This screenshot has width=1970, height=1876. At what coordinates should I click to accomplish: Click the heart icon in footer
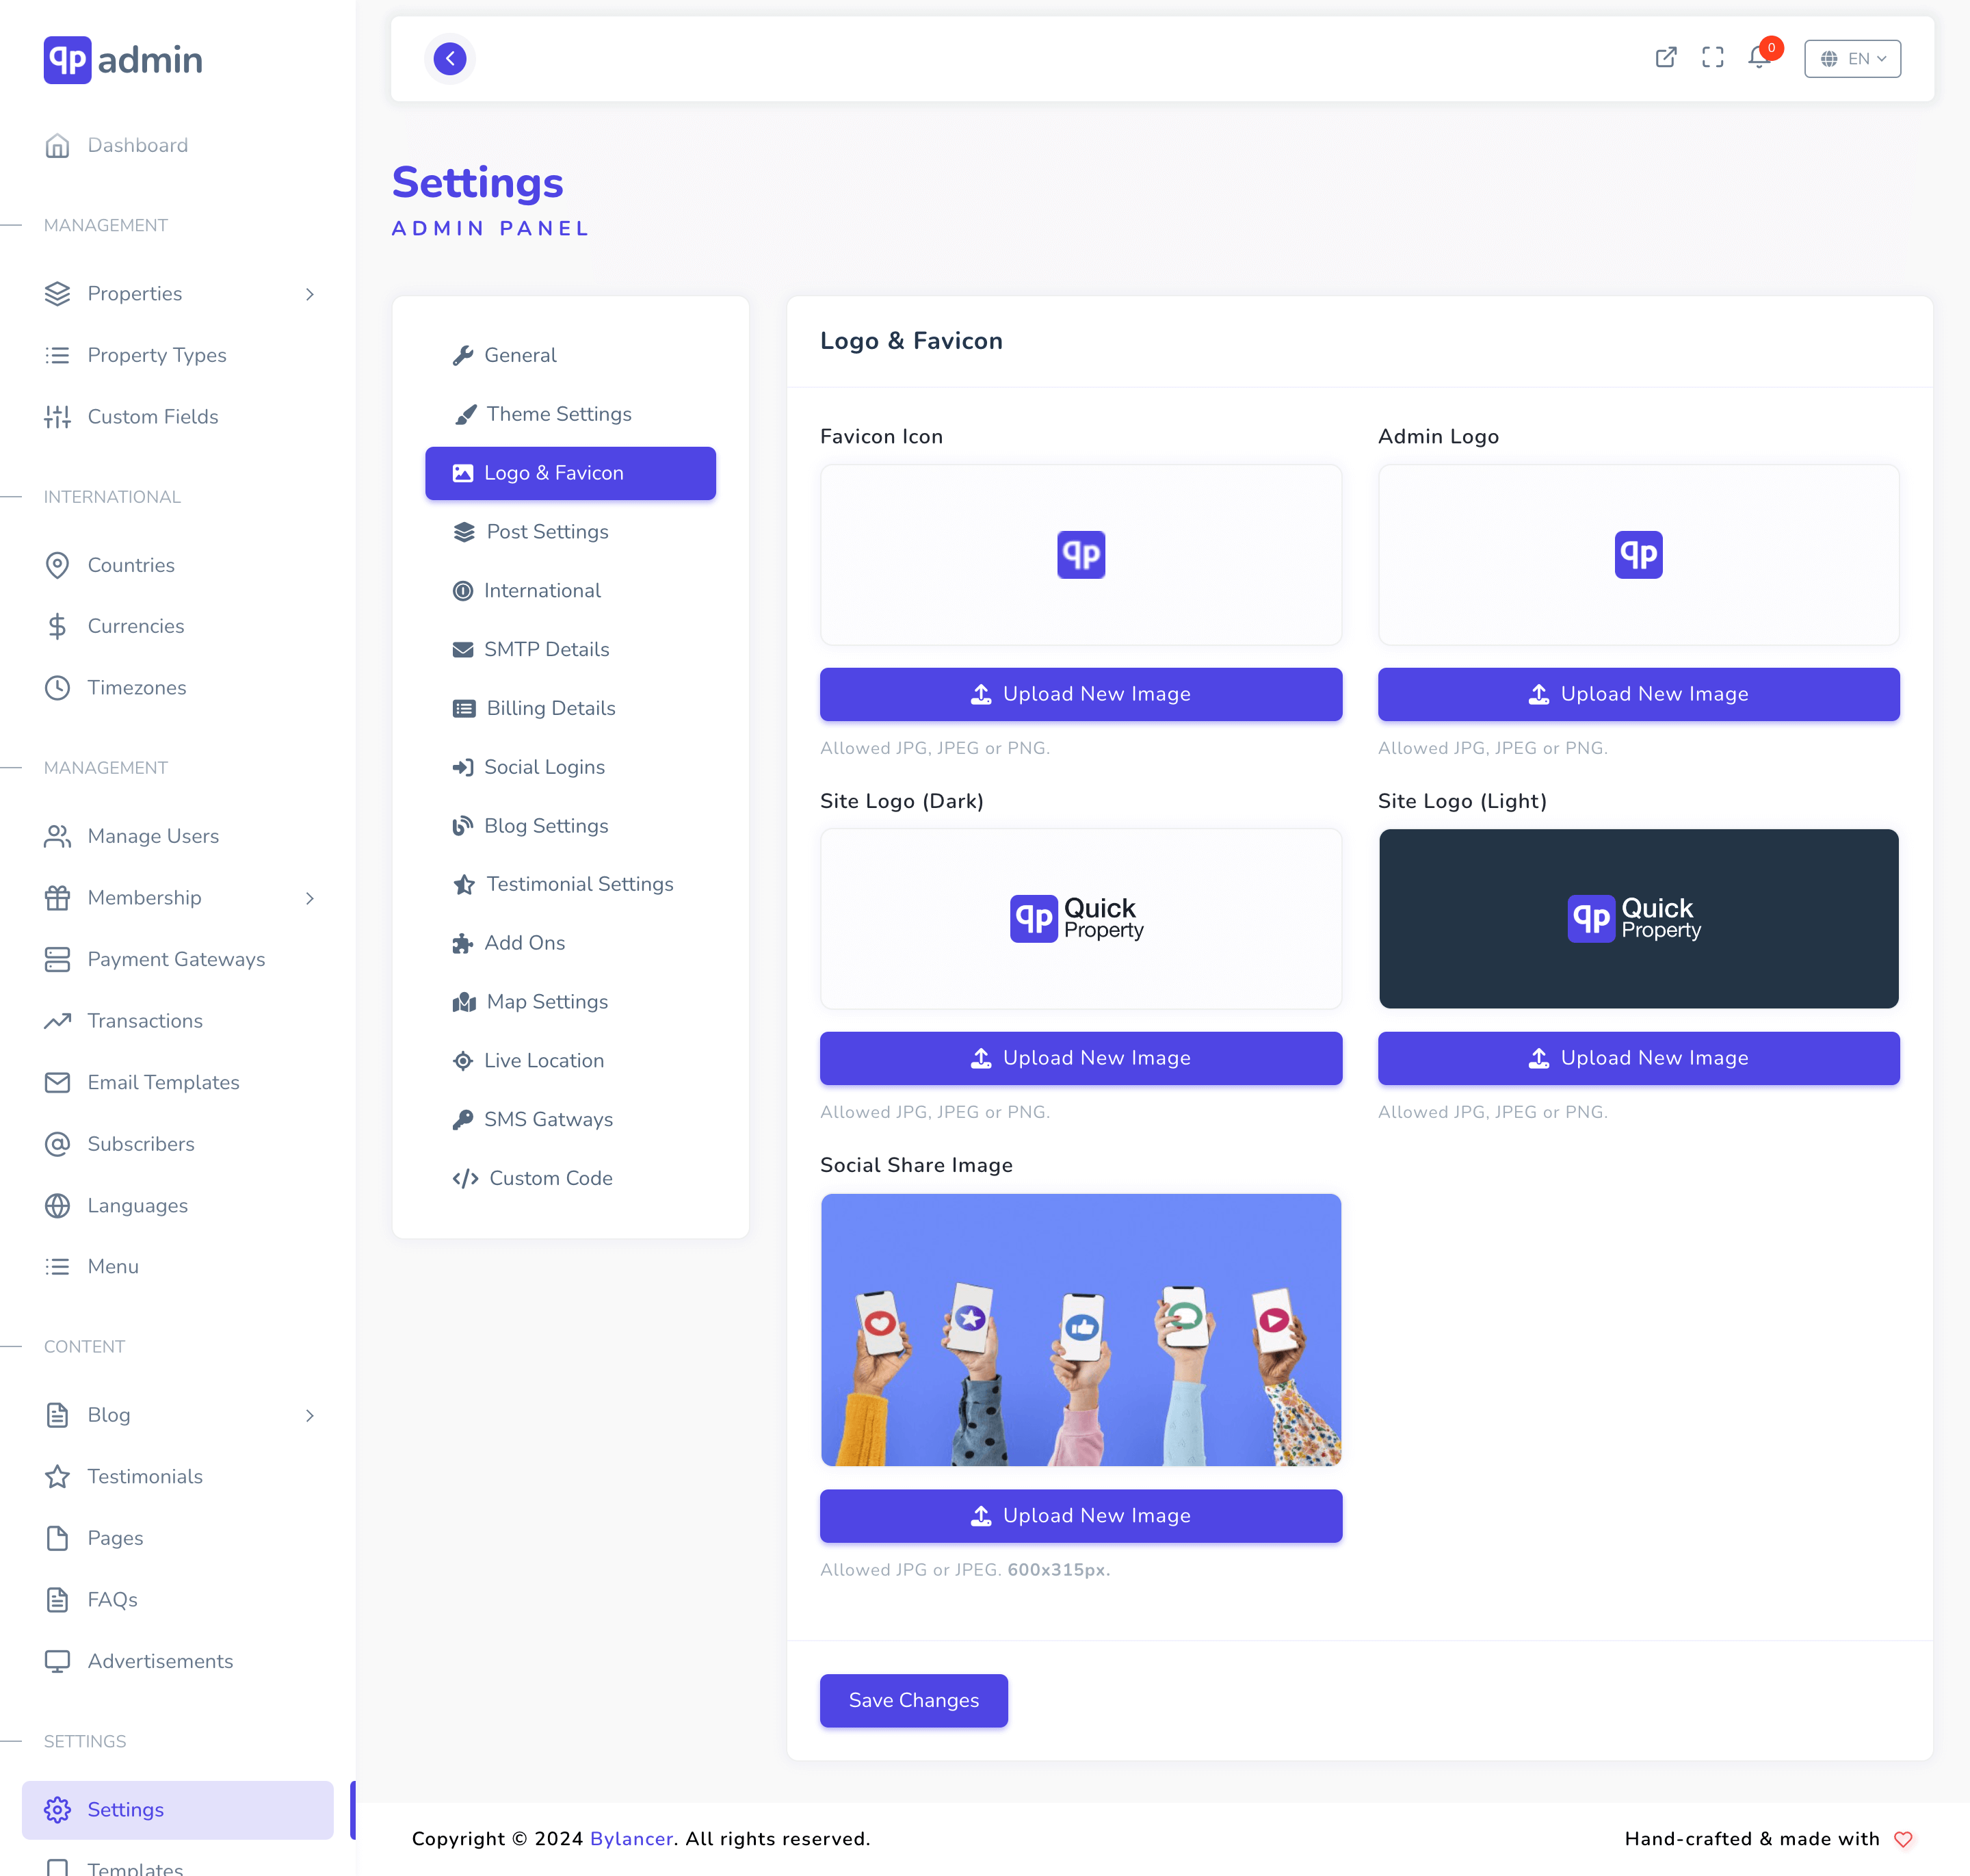pyautogui.click(x=1903, y=1840)
